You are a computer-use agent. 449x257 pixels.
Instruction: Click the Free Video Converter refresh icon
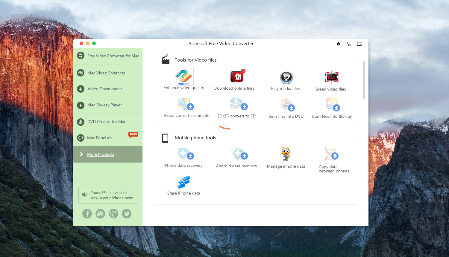[81, 56]
